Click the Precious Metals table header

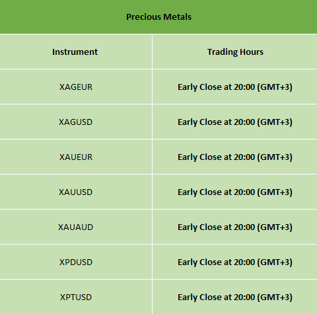click(158, 17)
